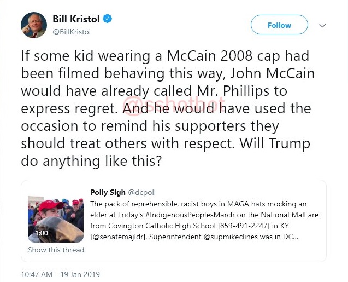Click the blue verified badge
Screen dimensions: 348x282
click(x=107, y=19)
